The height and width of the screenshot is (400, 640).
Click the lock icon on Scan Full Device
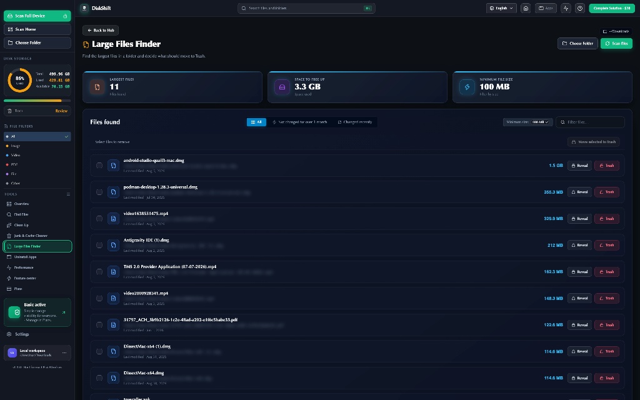65,16
